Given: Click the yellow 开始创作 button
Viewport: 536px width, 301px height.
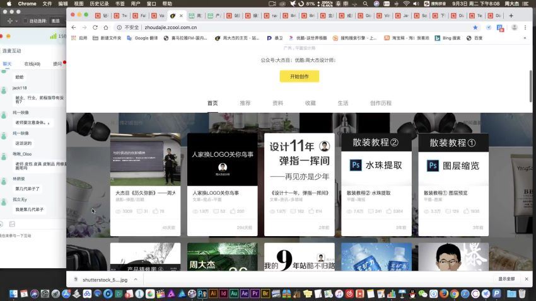Looking at the screenshot, I should click(300, 76).
